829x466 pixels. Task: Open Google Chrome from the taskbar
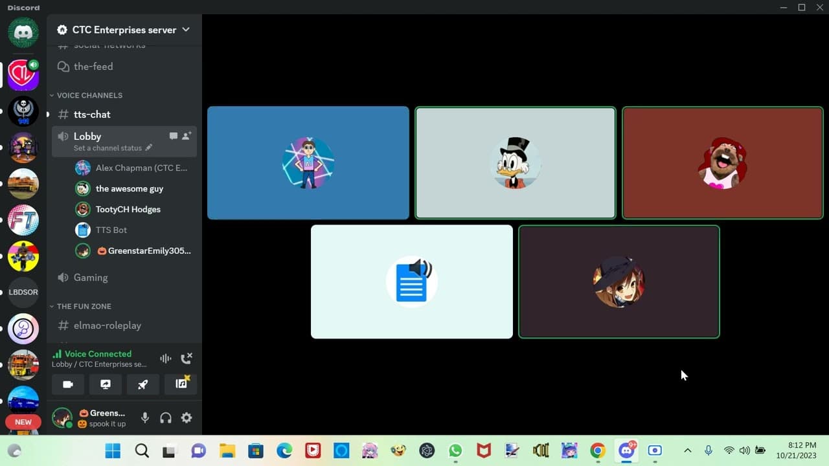point(598,450)
